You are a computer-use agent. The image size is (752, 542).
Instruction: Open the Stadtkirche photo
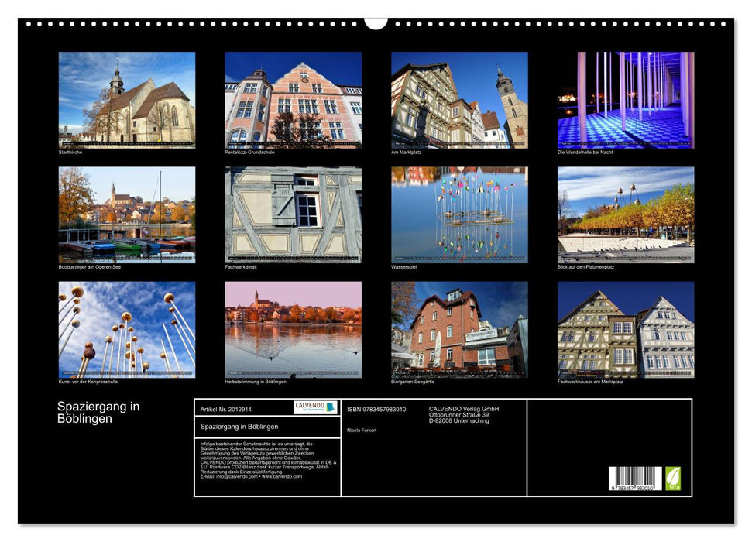click(127, 100)
